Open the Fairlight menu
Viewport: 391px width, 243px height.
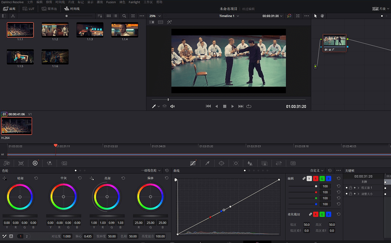(x=134, y=2)
